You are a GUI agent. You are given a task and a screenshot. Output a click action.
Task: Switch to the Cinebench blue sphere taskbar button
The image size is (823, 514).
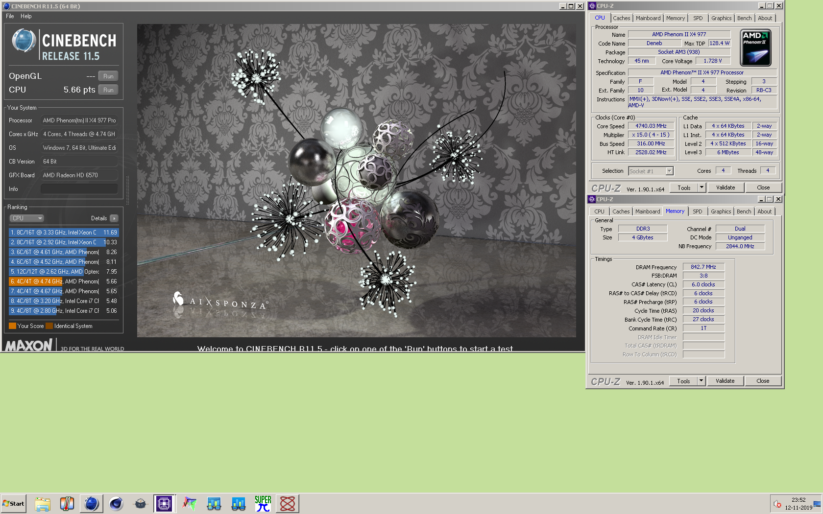tap(91, 503)
